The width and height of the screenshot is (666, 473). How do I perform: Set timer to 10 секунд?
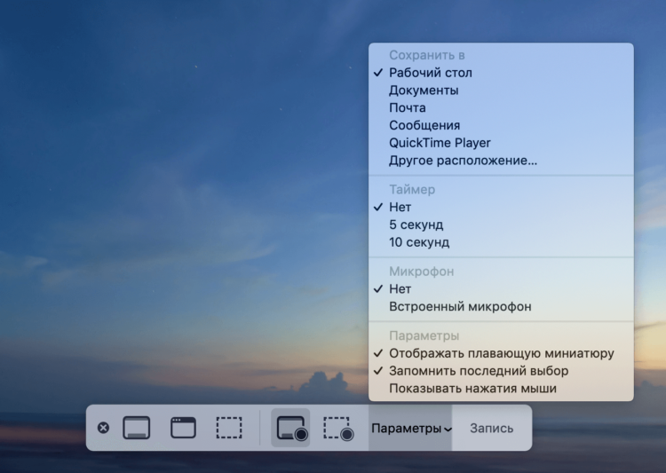coord(501,242)
